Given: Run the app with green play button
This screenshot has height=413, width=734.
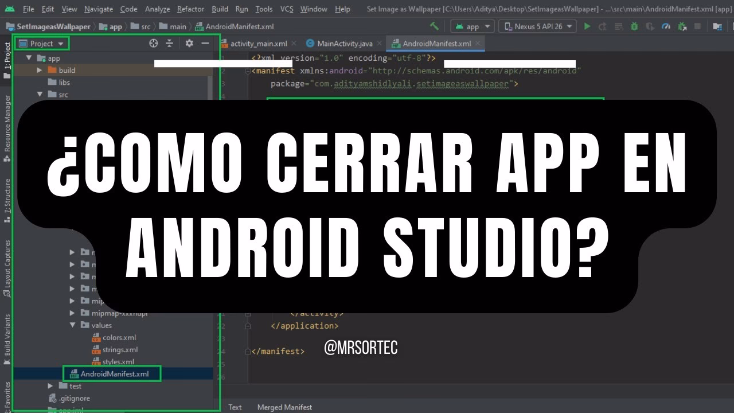Looking at the screenshot, I should click(587, 26).
